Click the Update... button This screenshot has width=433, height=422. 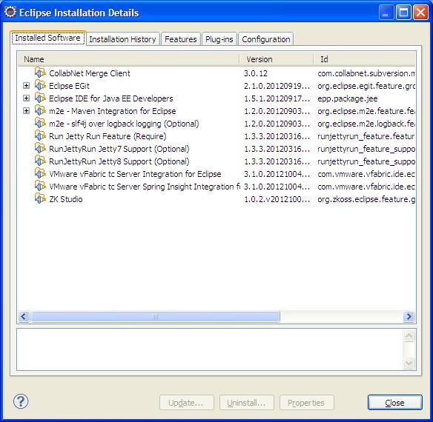click(x=187, y=403)
